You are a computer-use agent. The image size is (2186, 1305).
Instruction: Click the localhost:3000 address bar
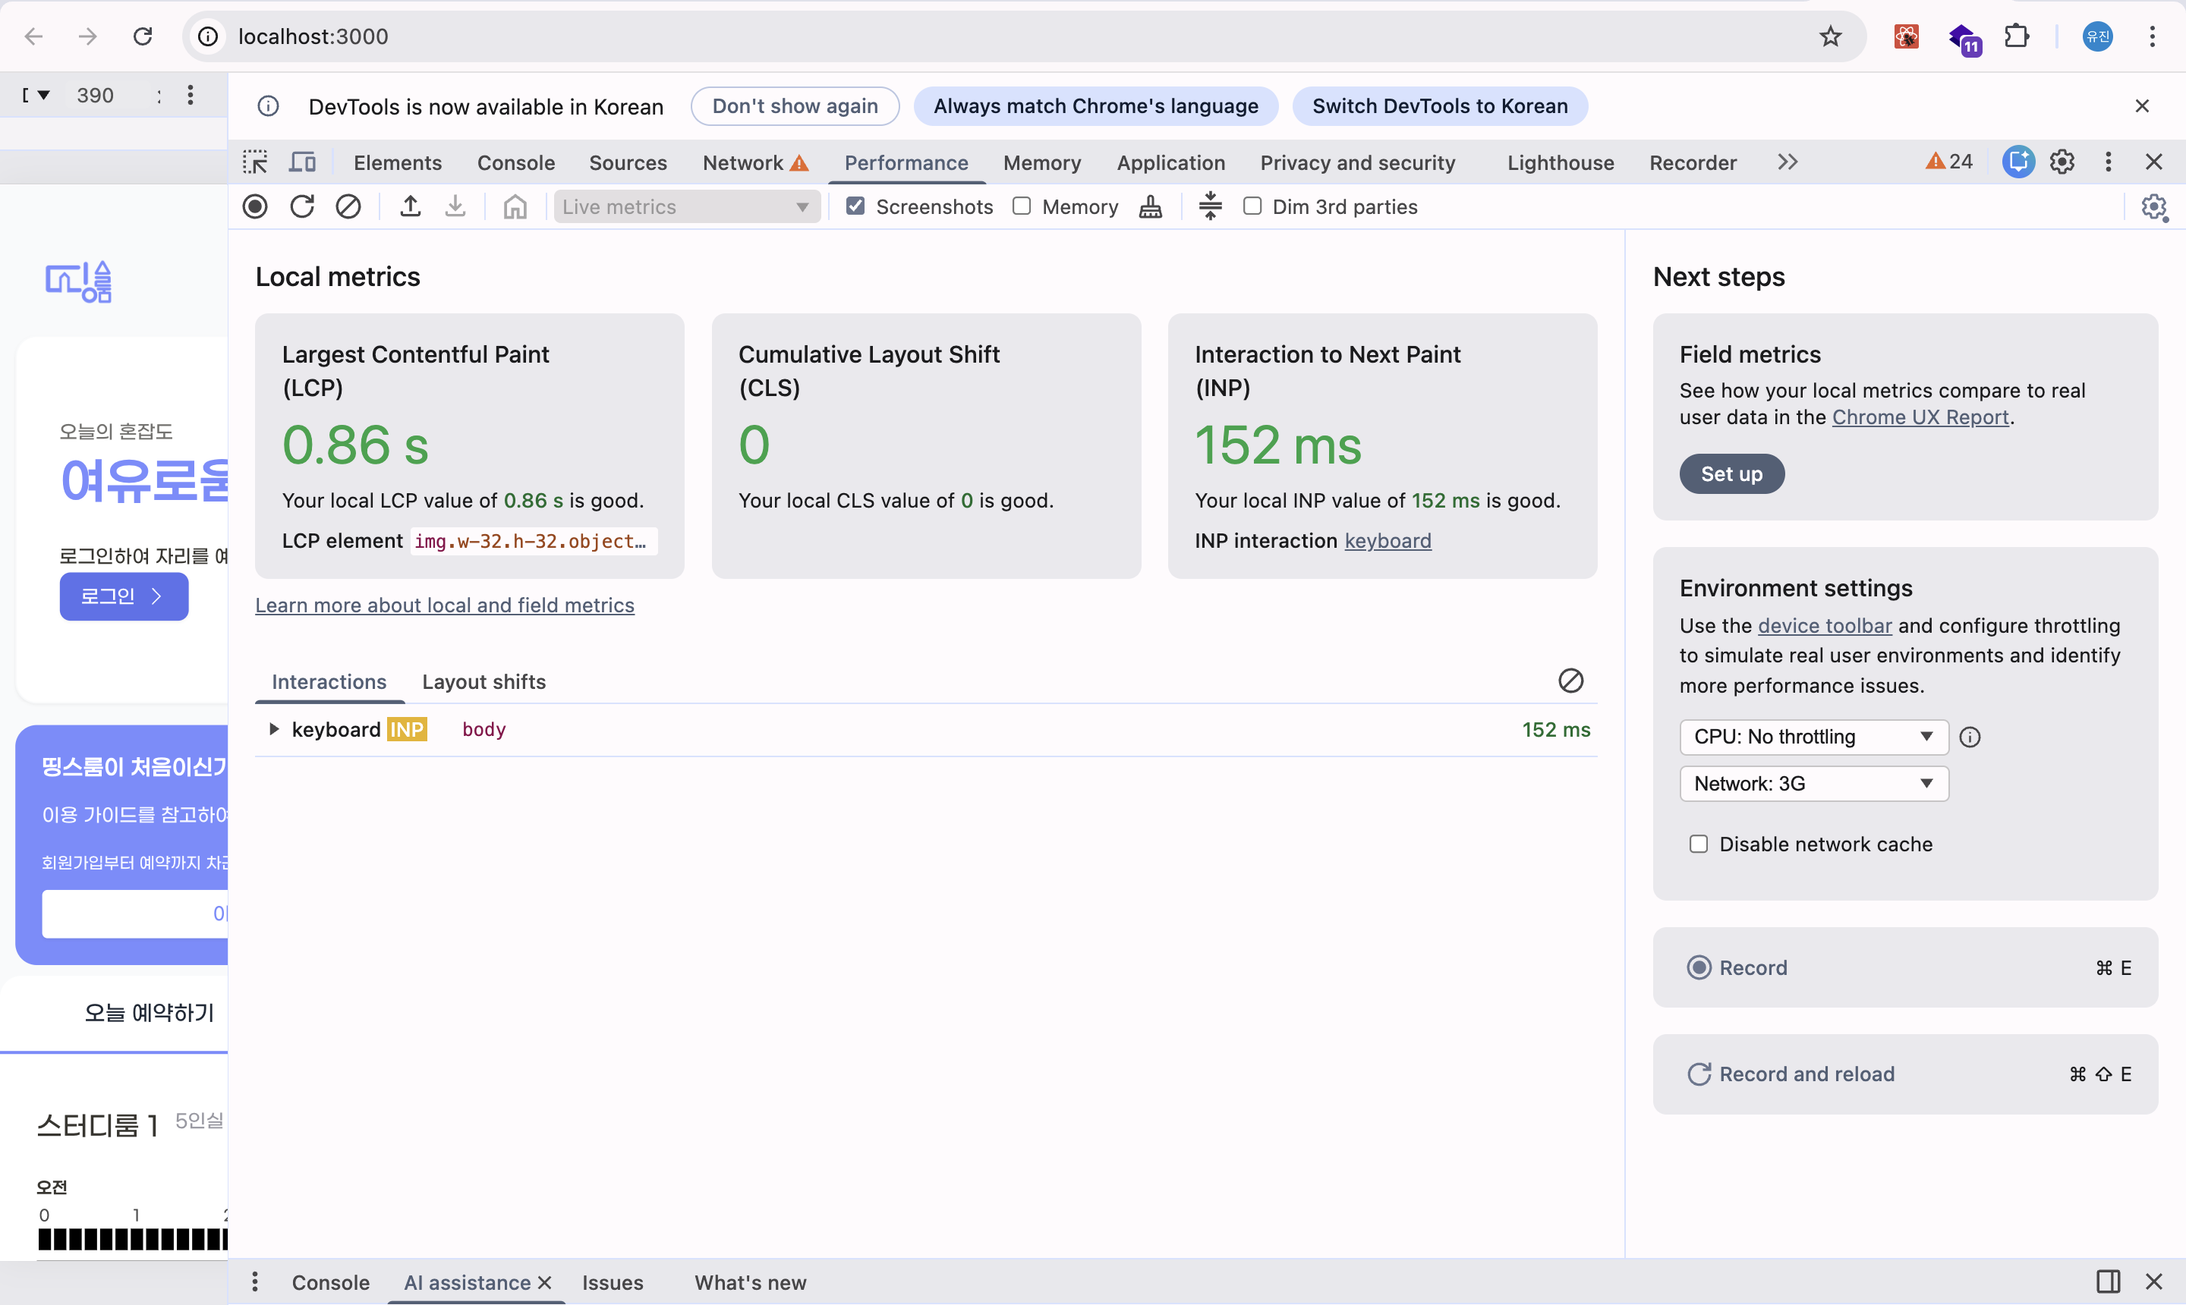point(313,36)
